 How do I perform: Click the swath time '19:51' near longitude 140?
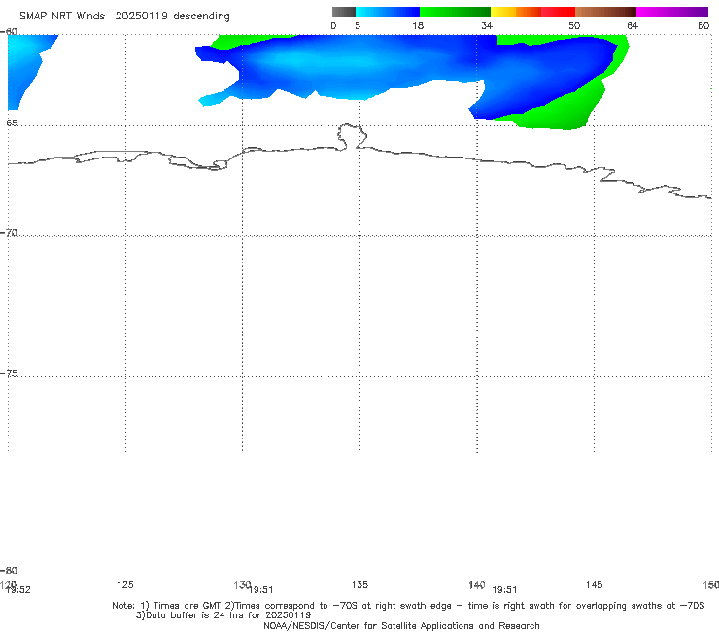point(504,590)
